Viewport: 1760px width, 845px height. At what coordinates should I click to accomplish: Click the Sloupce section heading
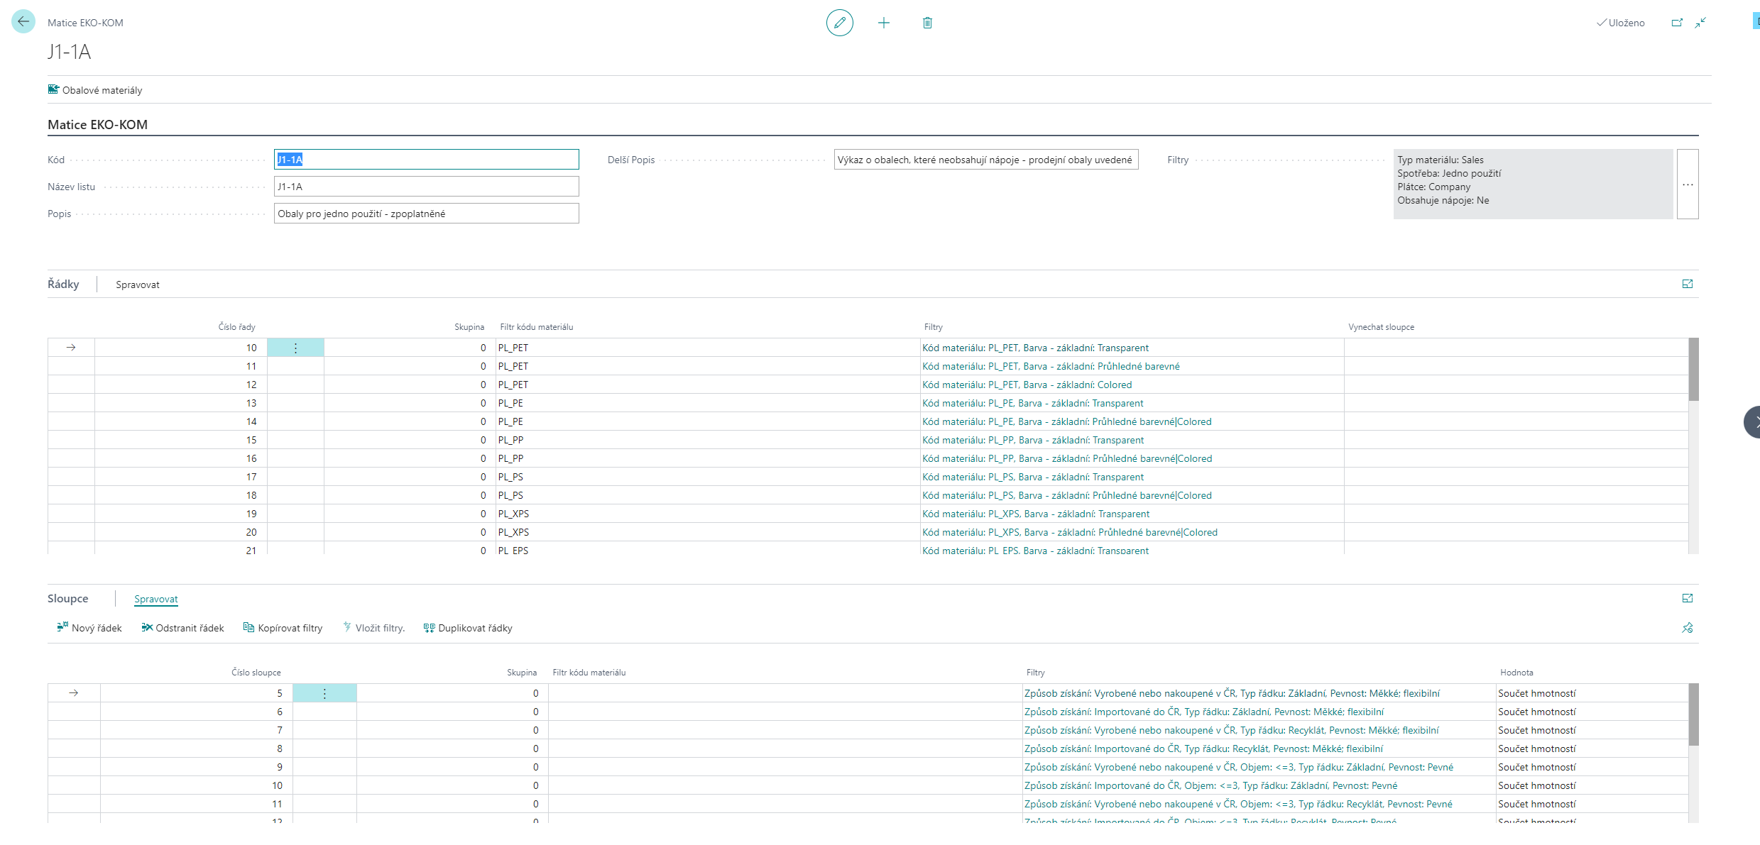[68, 599]
